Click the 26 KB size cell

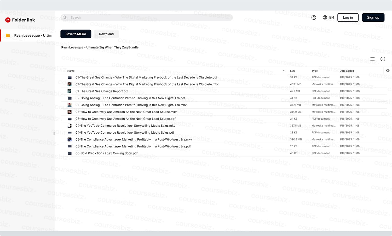294,146
